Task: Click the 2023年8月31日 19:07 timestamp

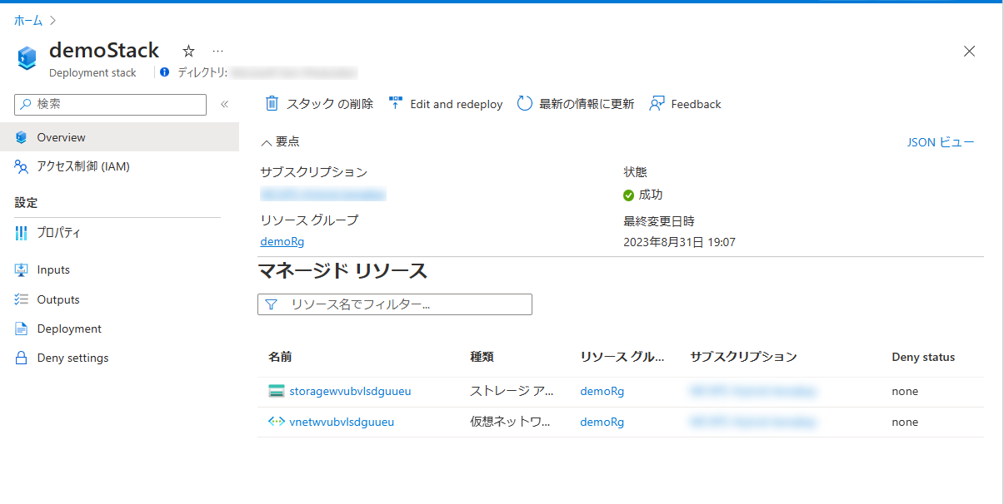Action: pos(679,242)
